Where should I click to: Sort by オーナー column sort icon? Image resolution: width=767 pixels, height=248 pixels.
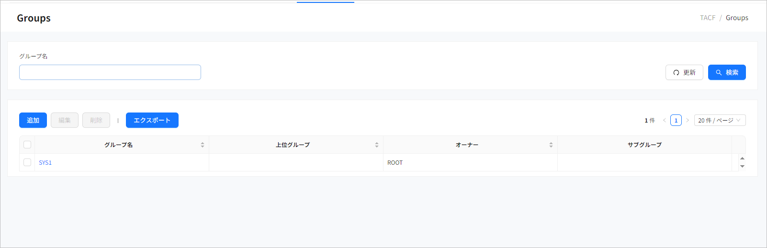pyautogui.click(x=551, y=145)
